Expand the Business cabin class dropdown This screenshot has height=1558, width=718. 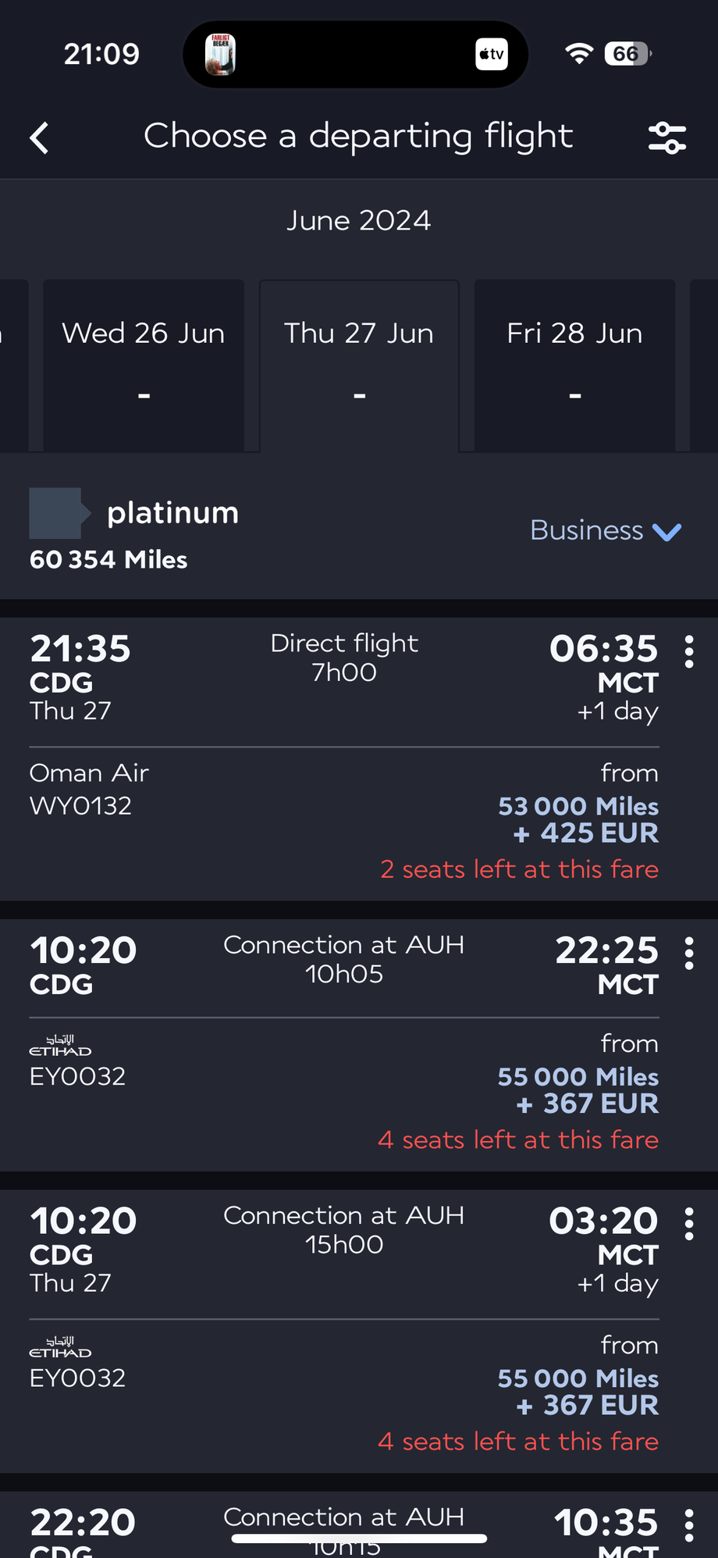pos(588,531)
